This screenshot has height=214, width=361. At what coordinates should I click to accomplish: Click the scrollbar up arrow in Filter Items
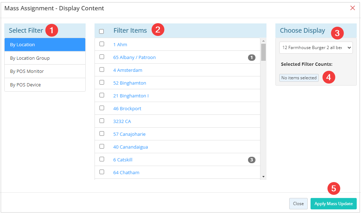click(263, 41)
